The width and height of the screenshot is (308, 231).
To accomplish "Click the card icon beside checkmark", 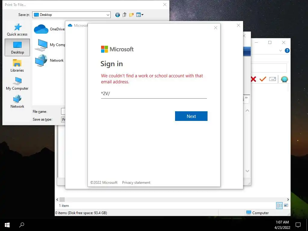I will pos(273,79).
